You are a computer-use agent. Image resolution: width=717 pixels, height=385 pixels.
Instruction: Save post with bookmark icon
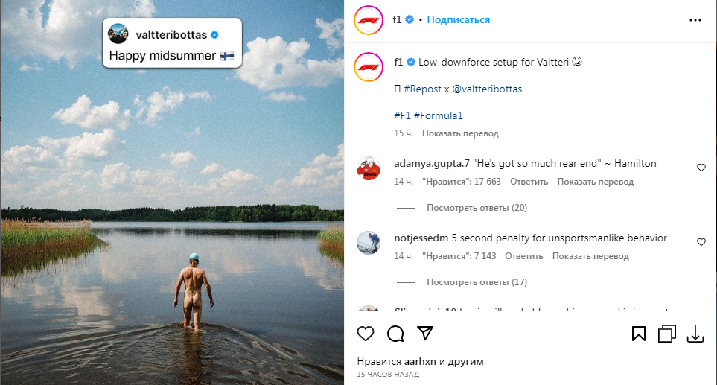[639, 334]
